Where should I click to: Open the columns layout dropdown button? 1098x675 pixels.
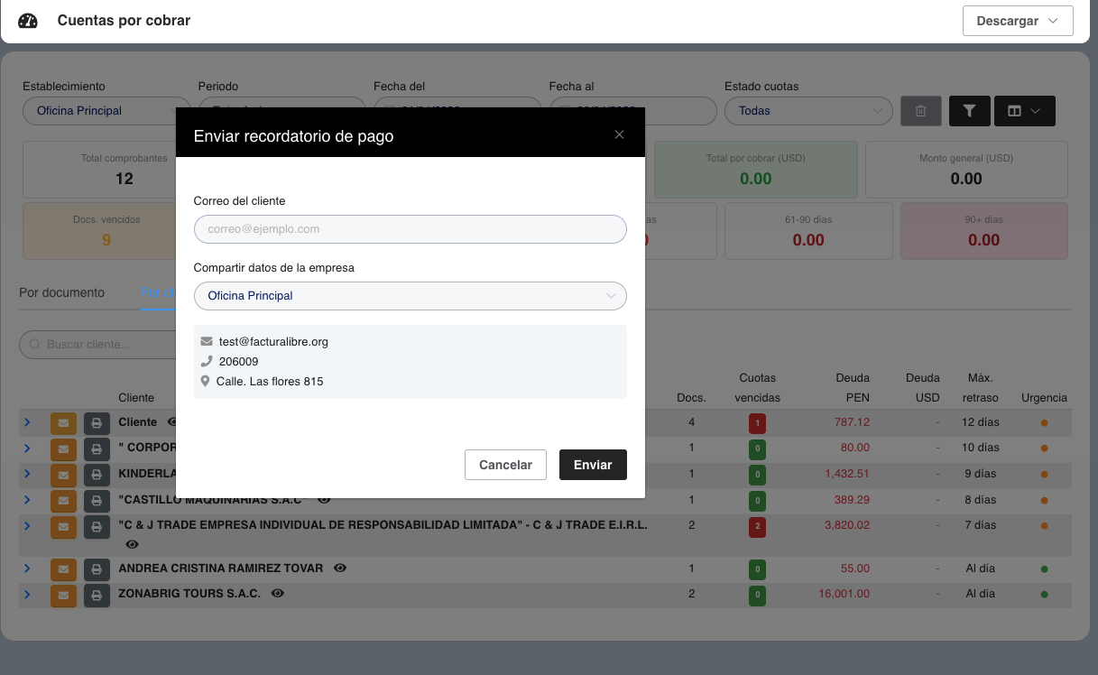1024,111
